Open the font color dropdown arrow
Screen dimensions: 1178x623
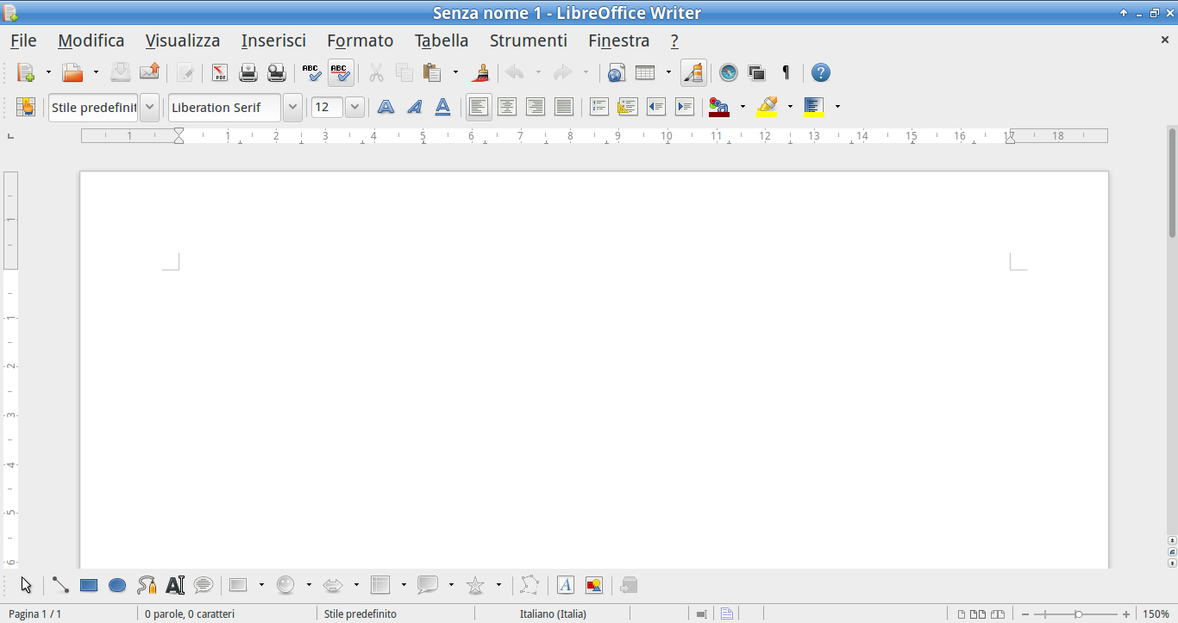point(743,107)
